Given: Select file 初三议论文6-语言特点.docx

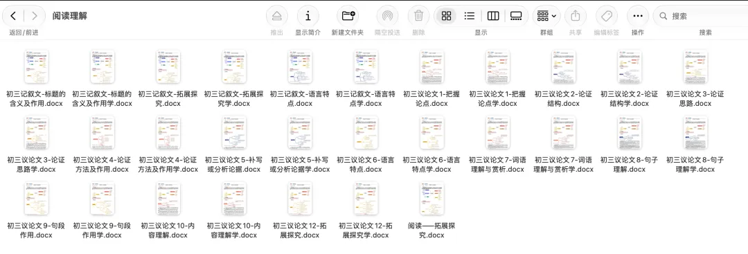Looking at the screenshot, I should (x=366, y=145).
